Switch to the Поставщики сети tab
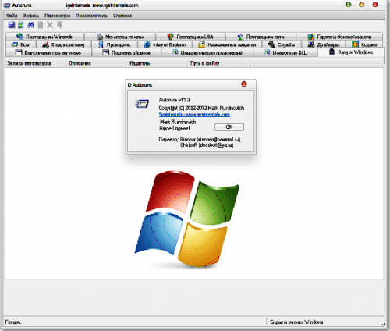 click(x=261, y=37)
